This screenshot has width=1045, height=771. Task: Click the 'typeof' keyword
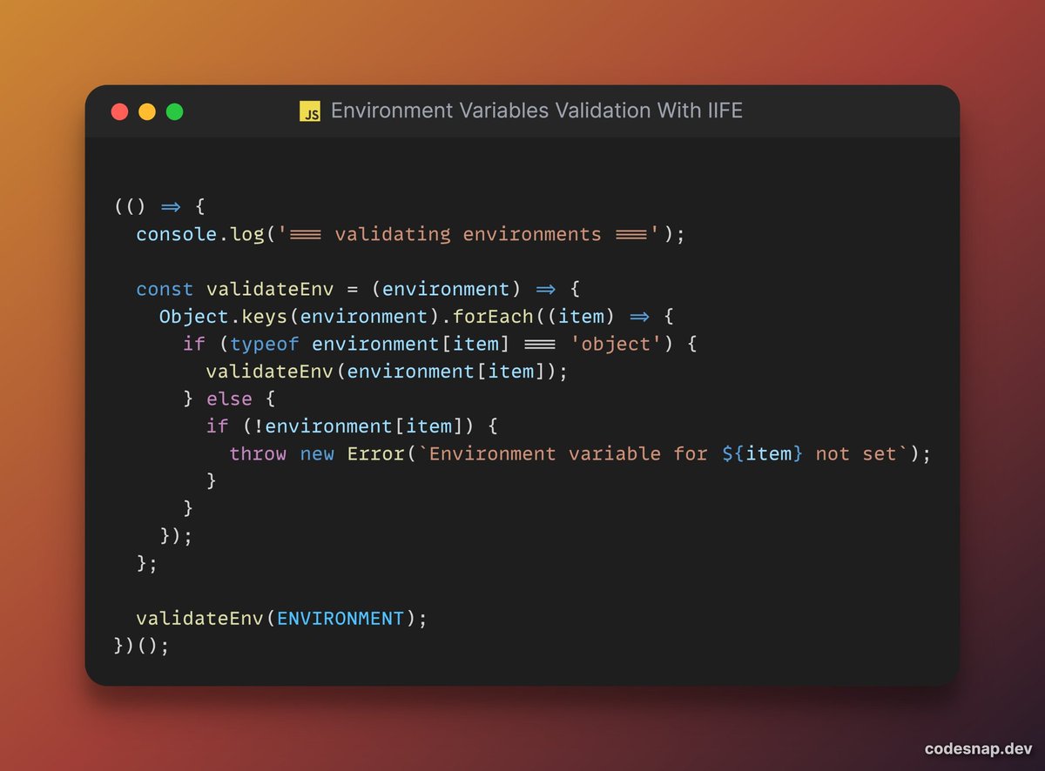coord(265,344)
